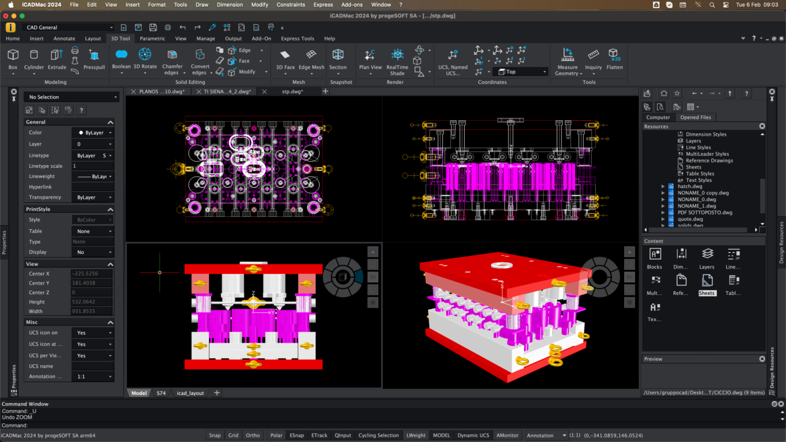This screenshot has height=442, width=786.
Task: Select the Box solid tool
Action: click(13, 59)
